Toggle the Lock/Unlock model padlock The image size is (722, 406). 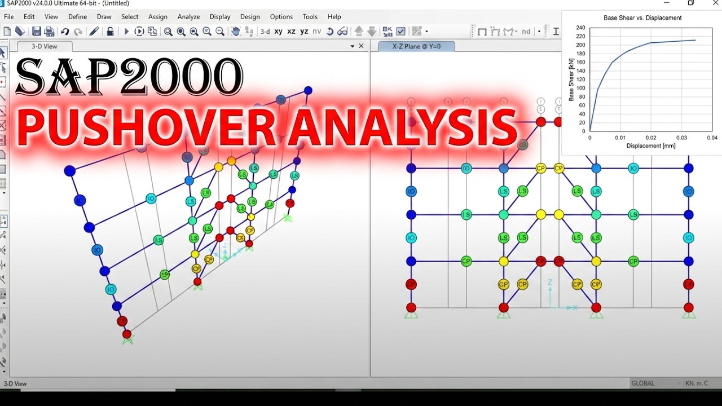coord(110,32)
